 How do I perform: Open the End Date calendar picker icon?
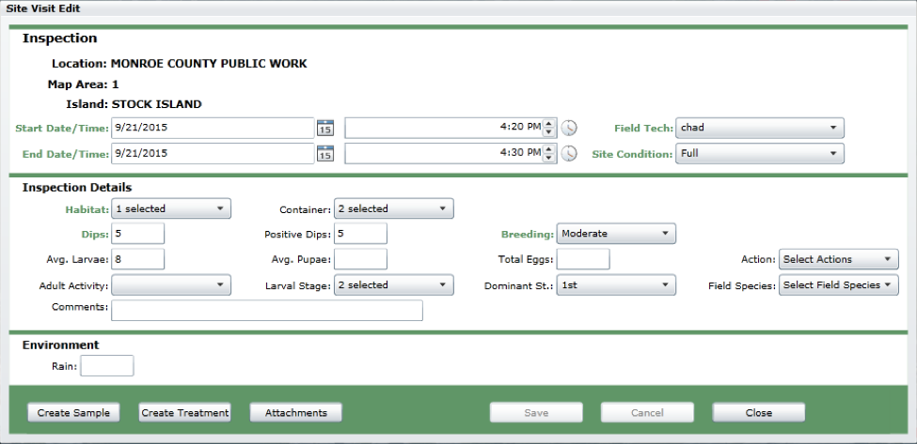pos(325,153)
